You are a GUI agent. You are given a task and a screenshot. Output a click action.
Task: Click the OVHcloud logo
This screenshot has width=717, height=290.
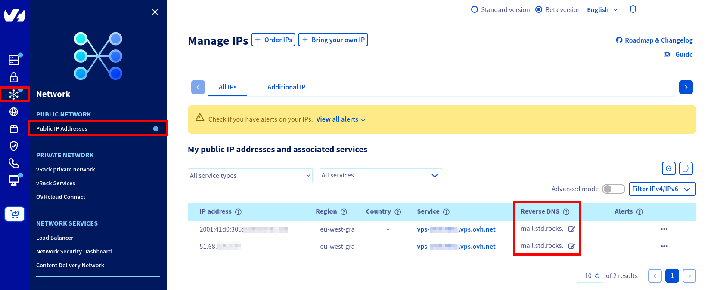click(15, 15)
